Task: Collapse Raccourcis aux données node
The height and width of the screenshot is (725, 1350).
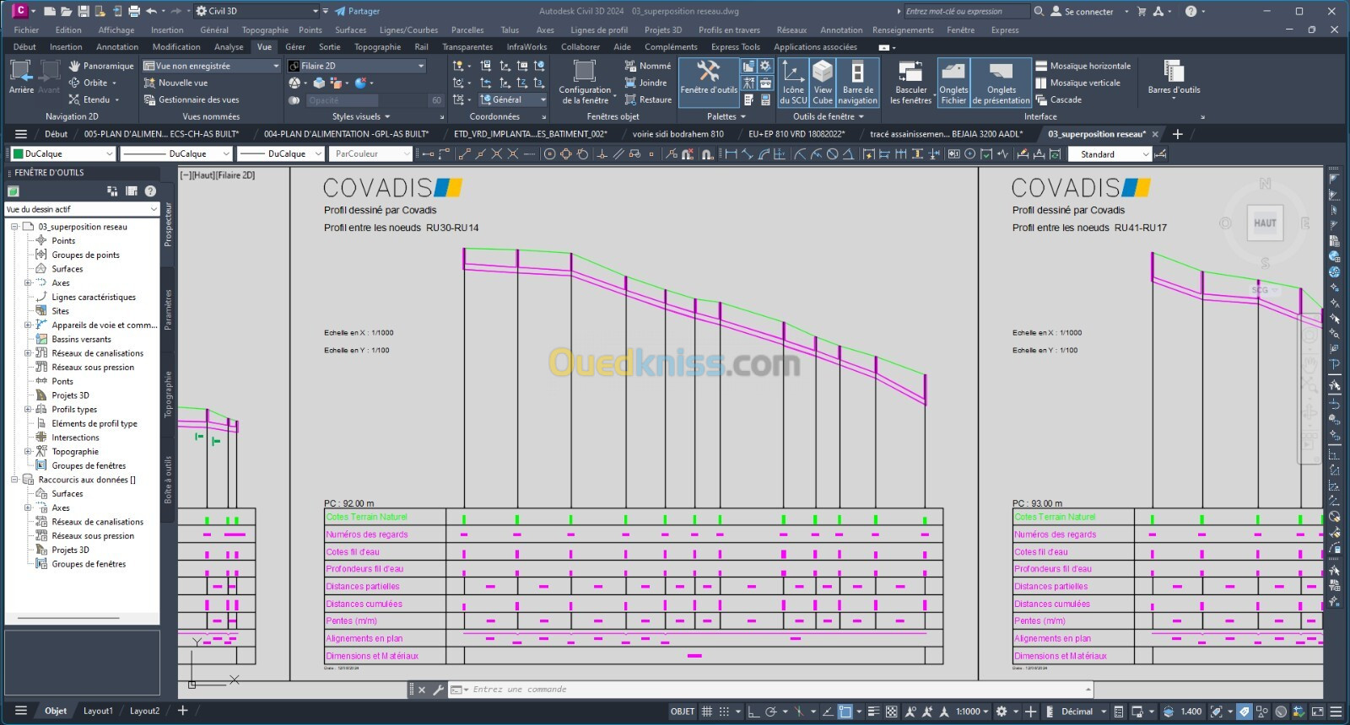Action: pyautogui.click(x=14, y=480)
